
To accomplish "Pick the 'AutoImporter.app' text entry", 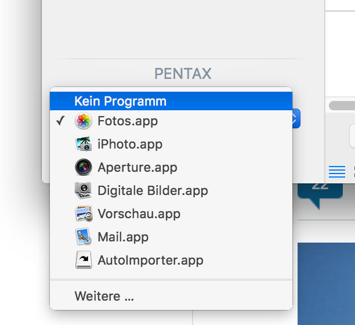I will (x=150, y=260).
